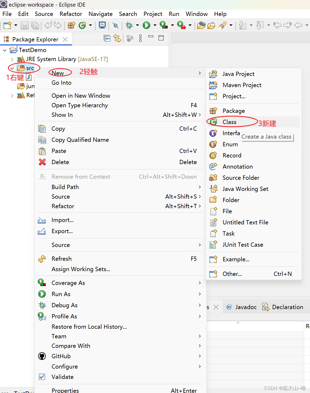Open the Navigate menu
Viewport: 310px width, 393px height.
pos(100,14)
